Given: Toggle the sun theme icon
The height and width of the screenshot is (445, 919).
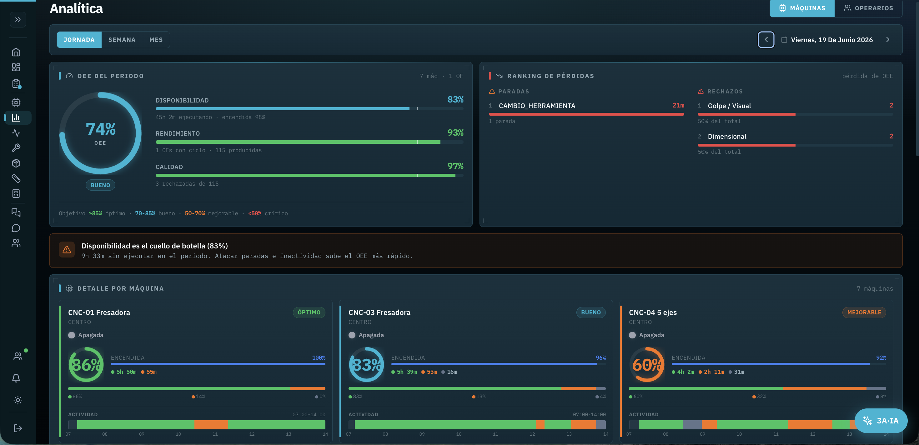Looking at the screenshot, I should (18, 400).
